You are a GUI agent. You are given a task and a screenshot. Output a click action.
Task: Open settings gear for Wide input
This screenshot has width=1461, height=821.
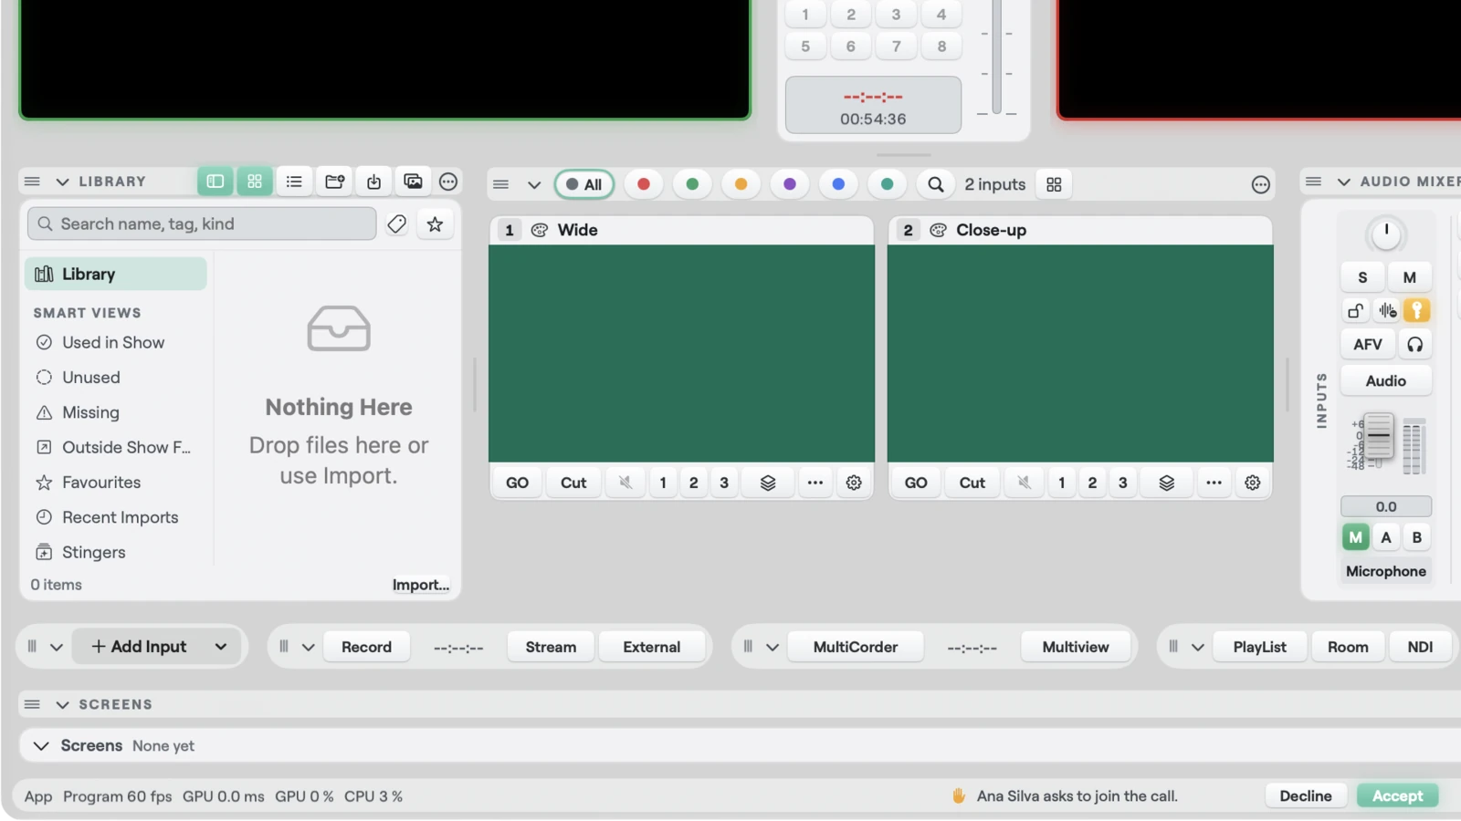click(x=854, y=483)
